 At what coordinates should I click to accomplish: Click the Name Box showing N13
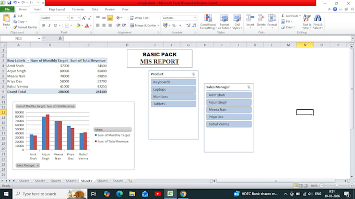[x=19, y=39]
